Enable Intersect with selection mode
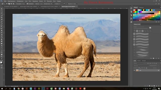The image size is (161, 90). 13,4
